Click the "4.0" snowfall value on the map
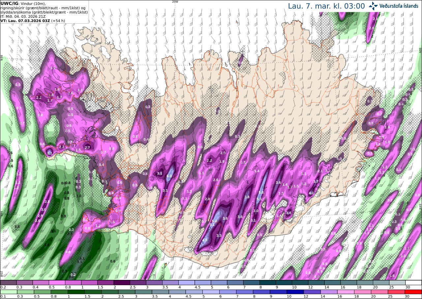Screen dimensions: 422x299 tap(311, 193)
